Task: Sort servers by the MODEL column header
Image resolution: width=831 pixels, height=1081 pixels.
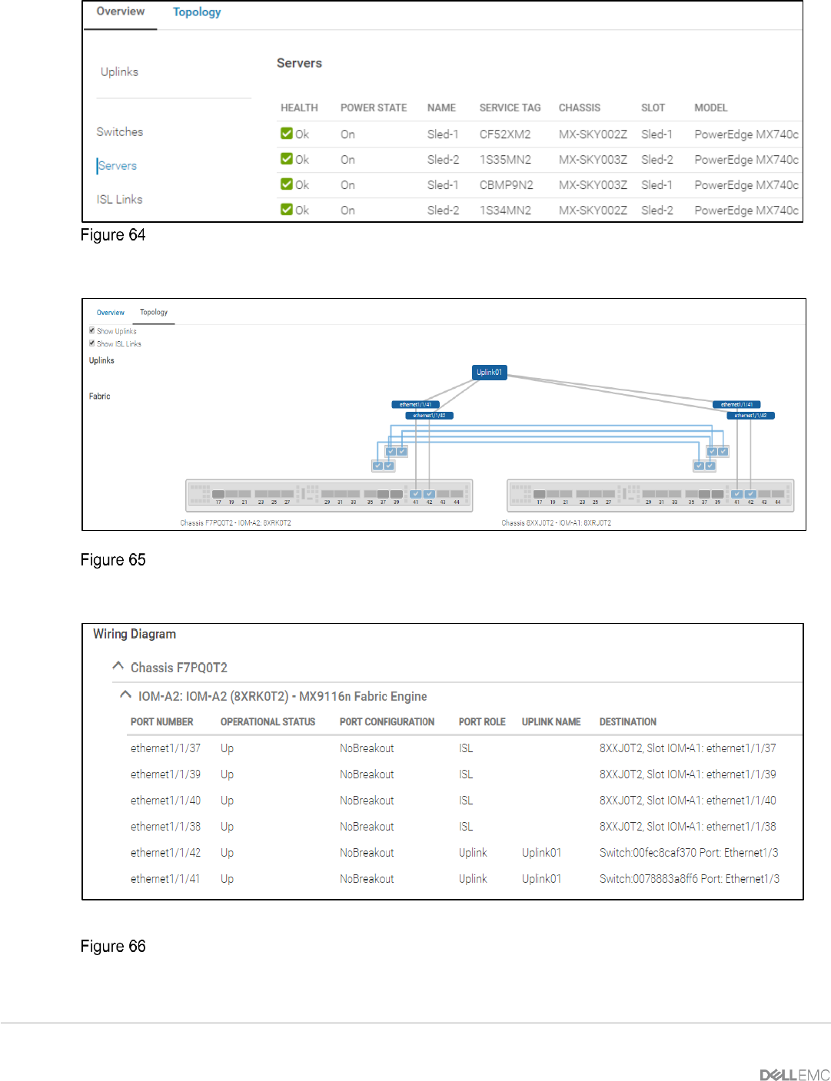Action: 710,108
